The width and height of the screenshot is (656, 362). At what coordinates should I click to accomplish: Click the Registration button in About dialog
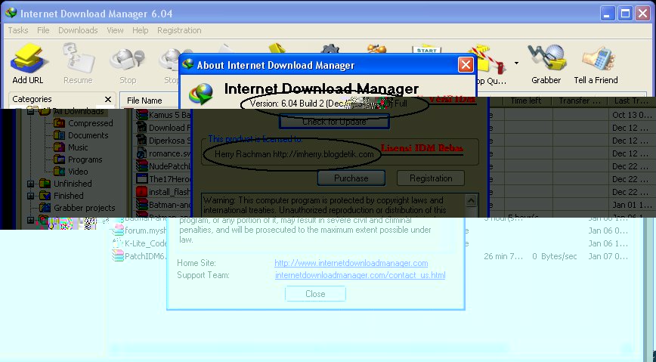(x=431, y=178)
